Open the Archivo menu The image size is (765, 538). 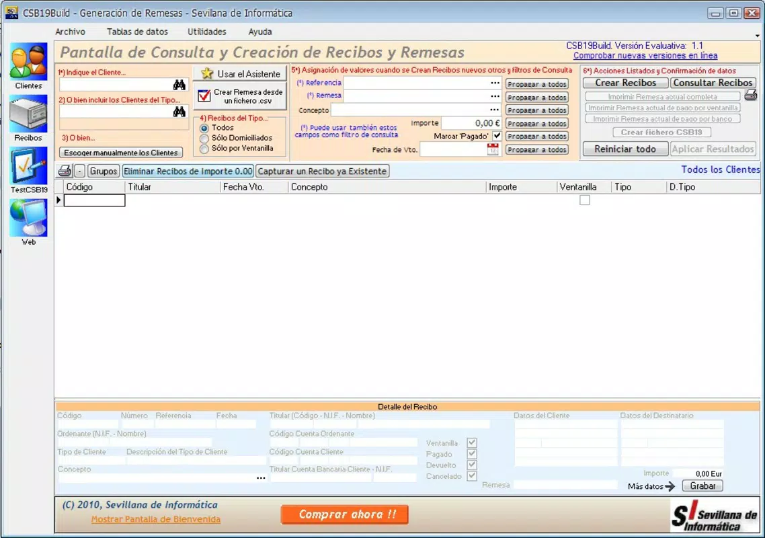tap(71, 32)
